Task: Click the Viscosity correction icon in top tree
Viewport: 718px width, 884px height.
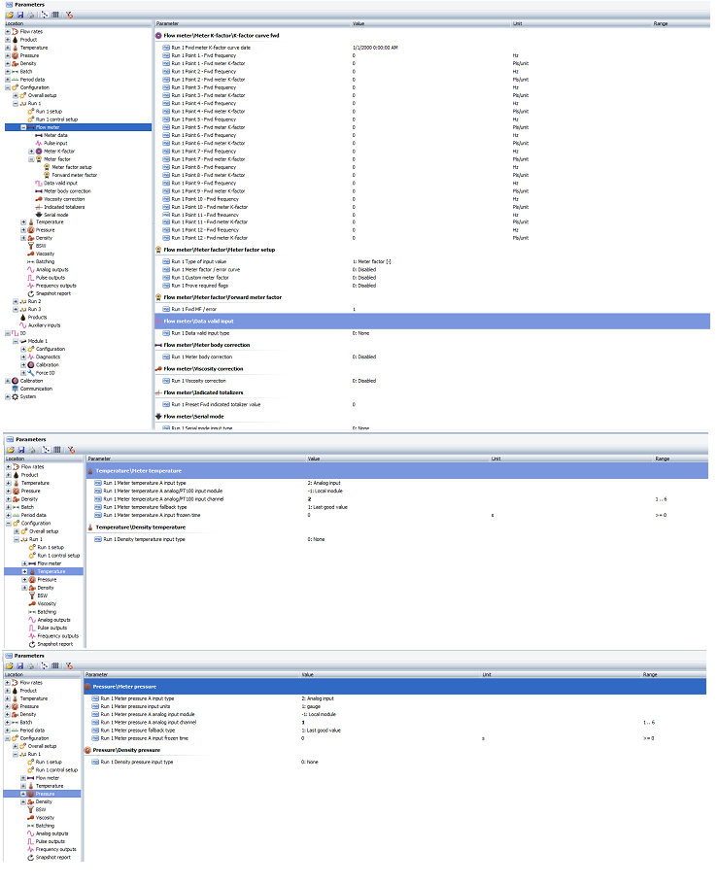Action: tap(38, 199)
